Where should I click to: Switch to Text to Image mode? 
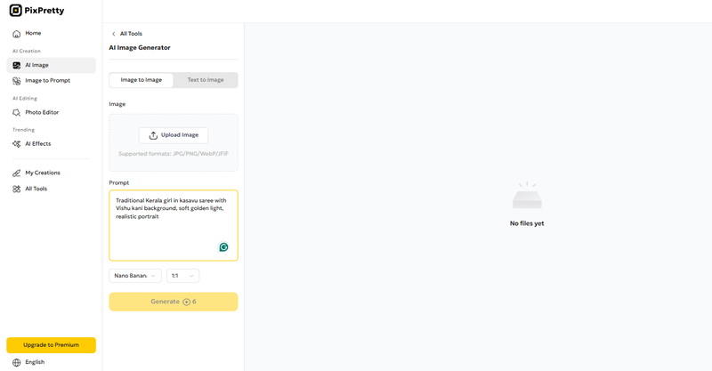(205, 80)
